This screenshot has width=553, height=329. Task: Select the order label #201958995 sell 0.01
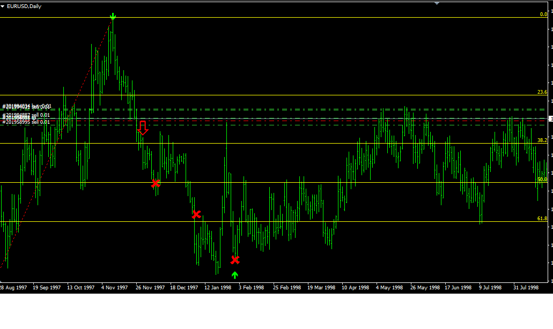[26, 122]
